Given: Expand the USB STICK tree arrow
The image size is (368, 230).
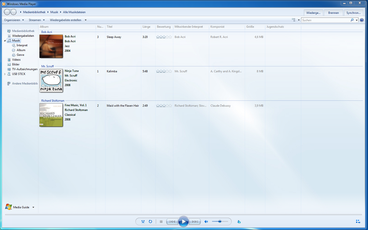Looking at the screenshot, I should coord(5,74).
